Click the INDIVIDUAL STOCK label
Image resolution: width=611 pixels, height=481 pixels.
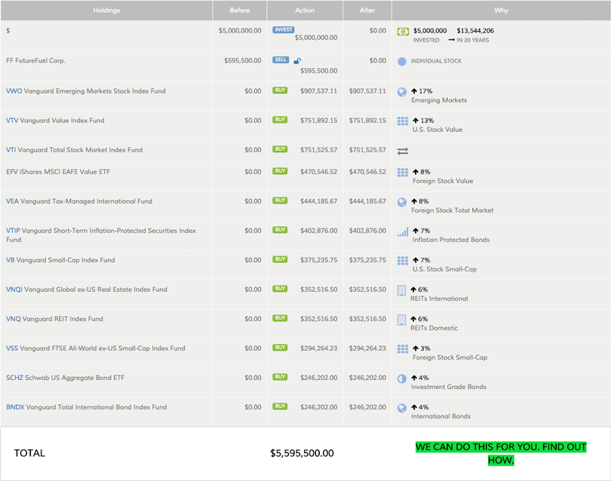436,61
